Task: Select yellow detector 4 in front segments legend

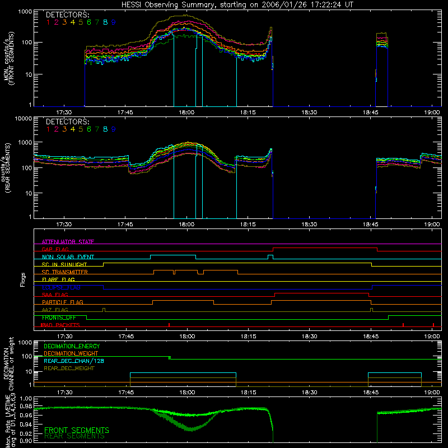Action: click(73, 22)
